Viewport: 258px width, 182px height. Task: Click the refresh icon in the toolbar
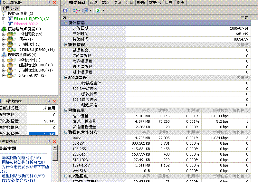click(x=97, y=11)
